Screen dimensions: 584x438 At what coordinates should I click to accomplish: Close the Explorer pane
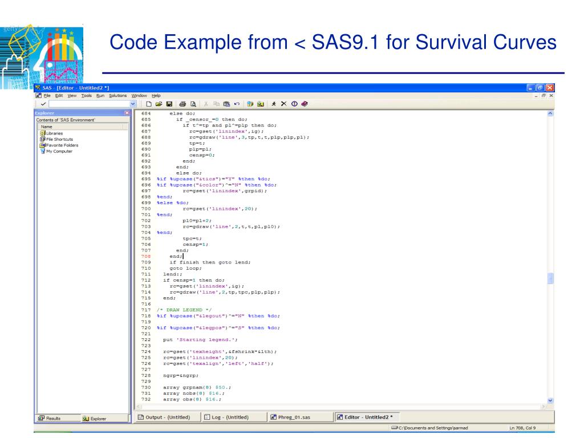pyautogui.click(x=127, y=113)
